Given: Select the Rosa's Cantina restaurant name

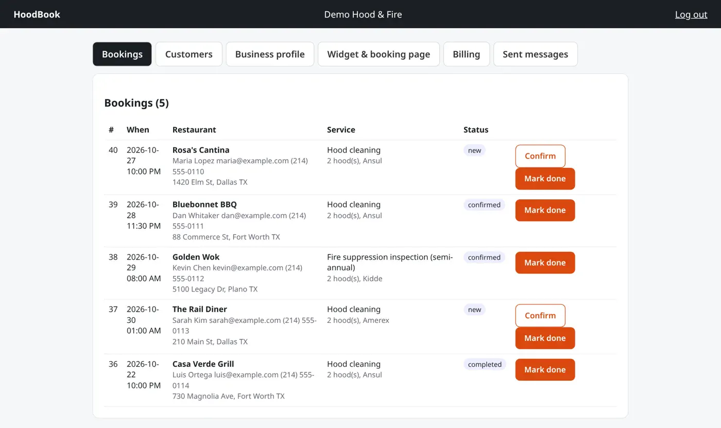Looking at the screenshot, I should [201, 150].
